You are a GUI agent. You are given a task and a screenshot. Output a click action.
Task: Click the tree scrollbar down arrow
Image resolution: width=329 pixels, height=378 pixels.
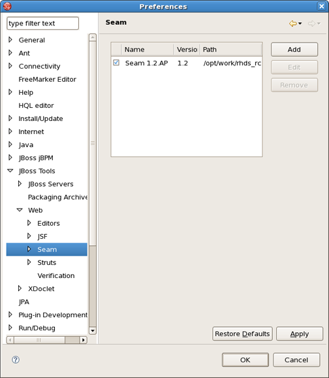pyautogui.click(x=93, y=330)
